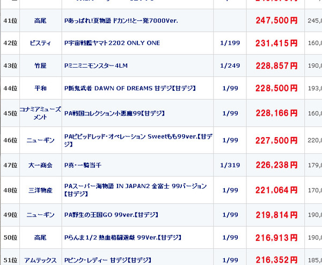Click maker 大一商会
This screenshot has height=265, width=322.
(40, 165)
